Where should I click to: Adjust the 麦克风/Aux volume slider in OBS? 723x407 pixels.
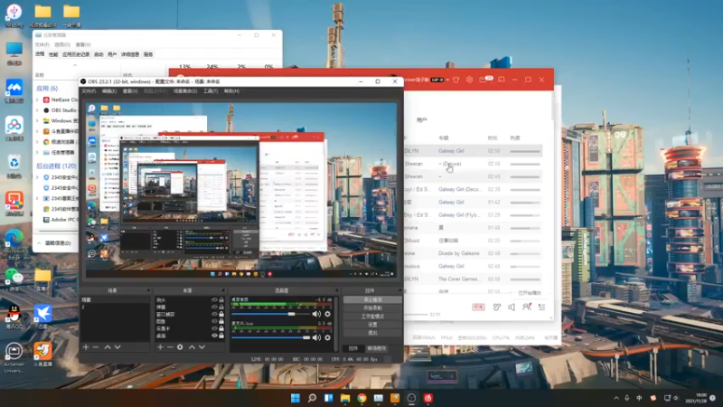click(270, 337)
